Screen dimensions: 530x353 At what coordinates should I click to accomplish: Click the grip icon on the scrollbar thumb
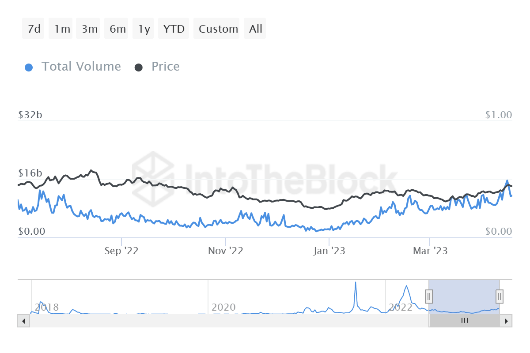point(464,321)
